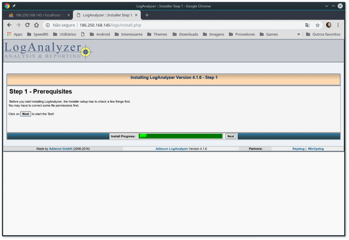Click the Chrome profile avatar
The image size is (349, 240).
click(329, 25)
